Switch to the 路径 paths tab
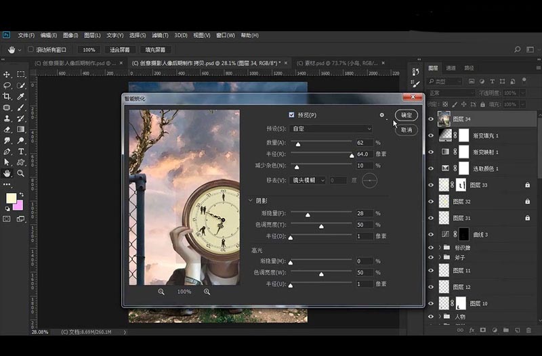The image size is (542, 356). 469,68
